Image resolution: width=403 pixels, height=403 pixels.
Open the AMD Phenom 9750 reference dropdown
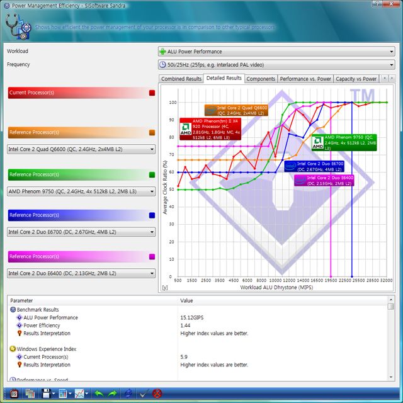[x=81, y=191]
